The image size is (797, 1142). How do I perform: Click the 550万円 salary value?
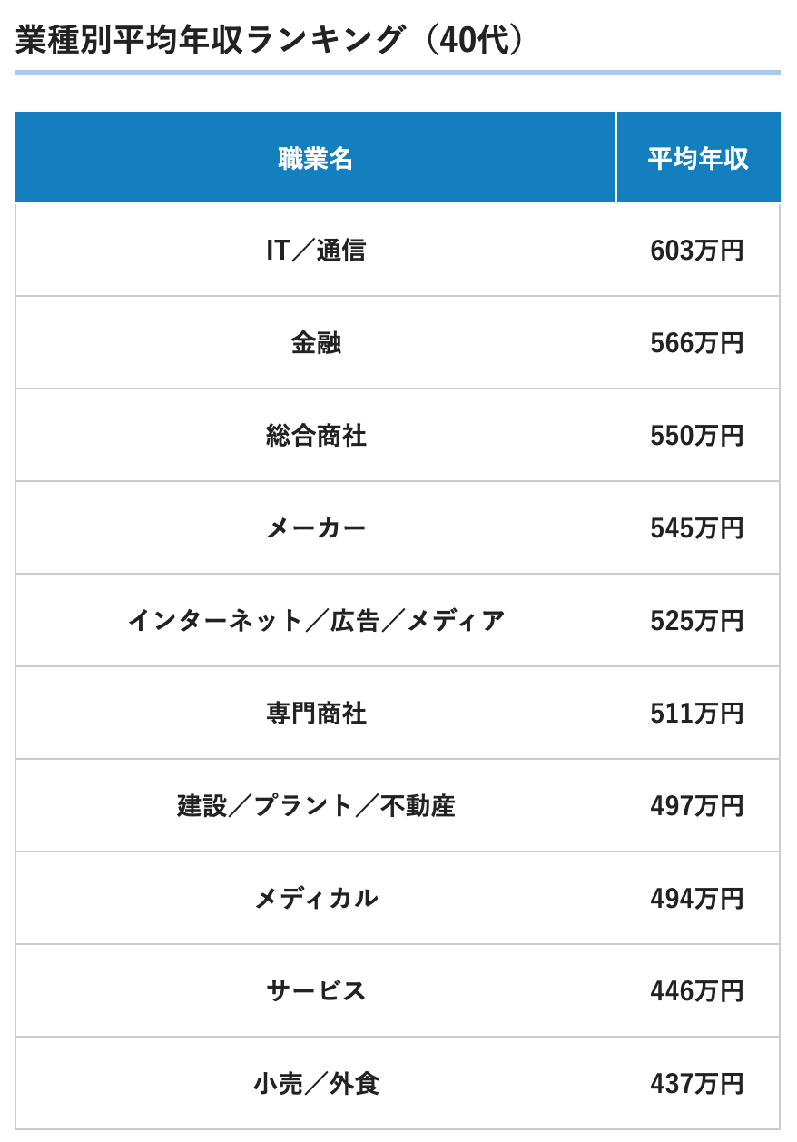click(697, 436)
